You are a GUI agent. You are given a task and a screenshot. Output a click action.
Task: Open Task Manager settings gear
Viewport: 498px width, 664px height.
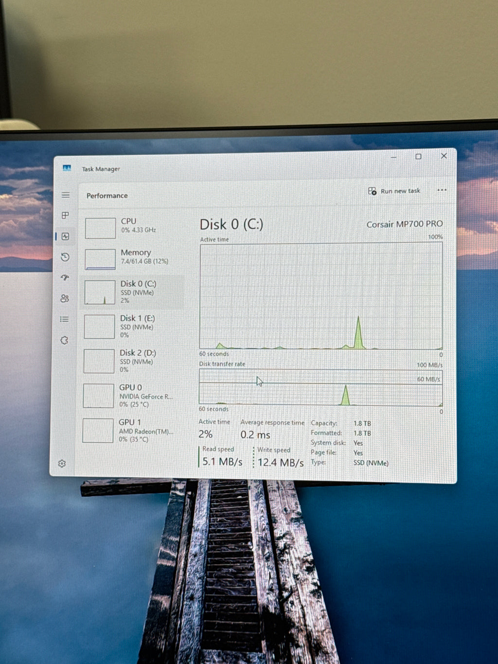coord(62,464)
